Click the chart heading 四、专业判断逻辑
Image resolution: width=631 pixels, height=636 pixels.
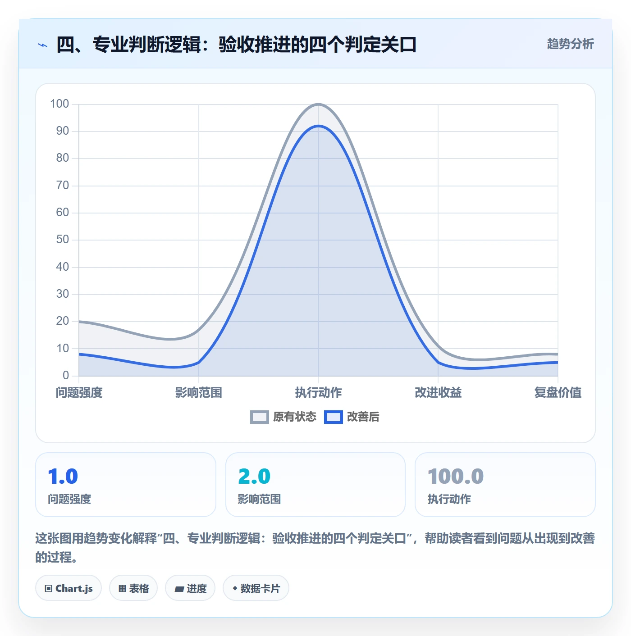click(x=237, y=45)
